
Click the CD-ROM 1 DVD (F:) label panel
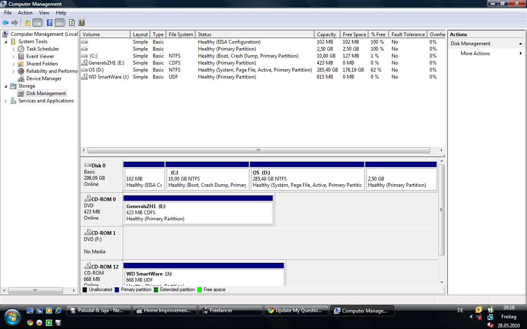click(101, 243)
